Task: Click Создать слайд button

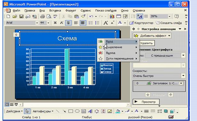Action: tap(169, 23)
